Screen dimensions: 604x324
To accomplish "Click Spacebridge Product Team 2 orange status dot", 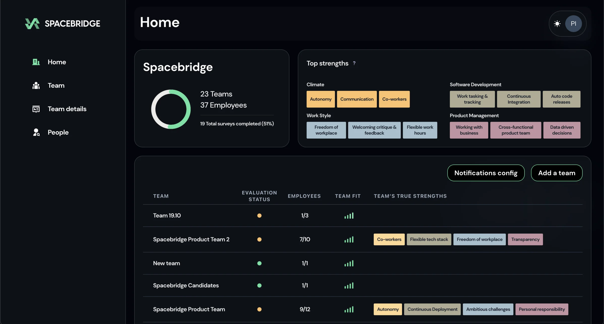I will [259, 239].
